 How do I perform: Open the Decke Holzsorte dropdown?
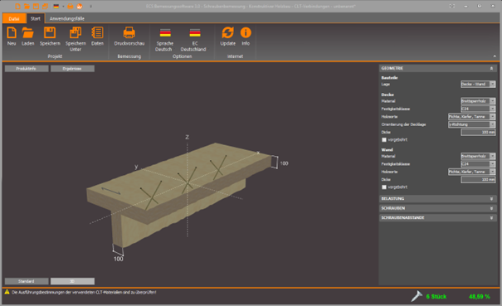coord(471,116)
